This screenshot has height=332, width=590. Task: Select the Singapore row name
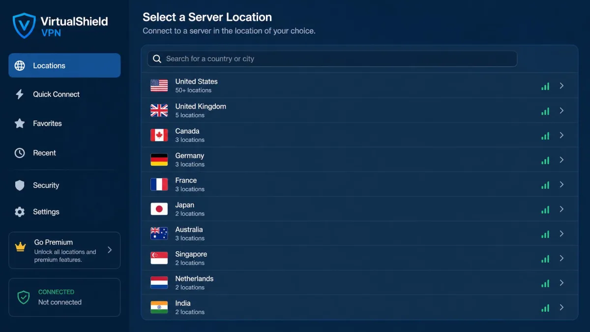(191, 254)
